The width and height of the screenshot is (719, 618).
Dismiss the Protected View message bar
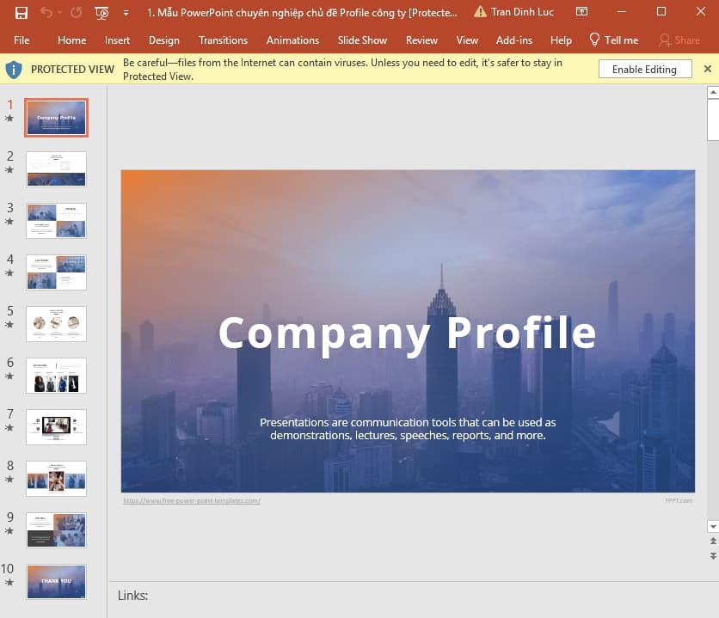[708, 68]
